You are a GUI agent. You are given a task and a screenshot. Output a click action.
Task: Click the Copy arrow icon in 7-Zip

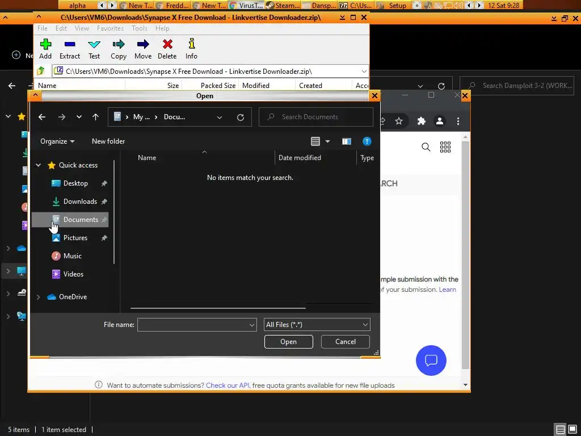pos(119,44)
